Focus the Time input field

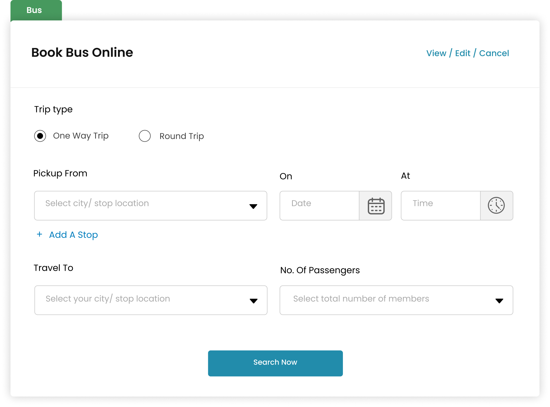tap(441, 206)
